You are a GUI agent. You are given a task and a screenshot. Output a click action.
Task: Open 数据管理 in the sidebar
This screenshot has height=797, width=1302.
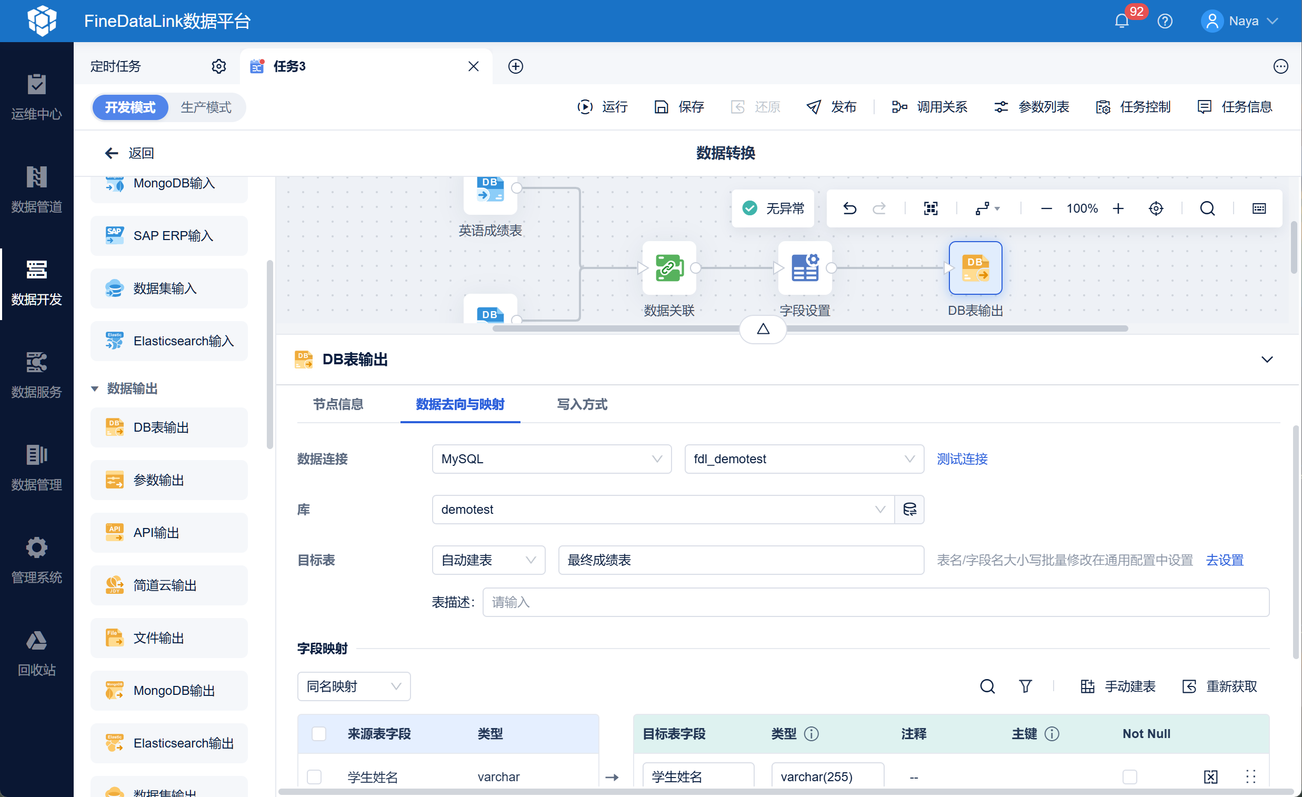coord(36,469)
